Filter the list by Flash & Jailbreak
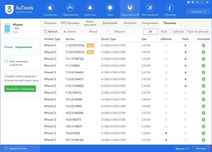Image resolution: width=212 pixels, height=152 pixels. click(x=198, y=32)
